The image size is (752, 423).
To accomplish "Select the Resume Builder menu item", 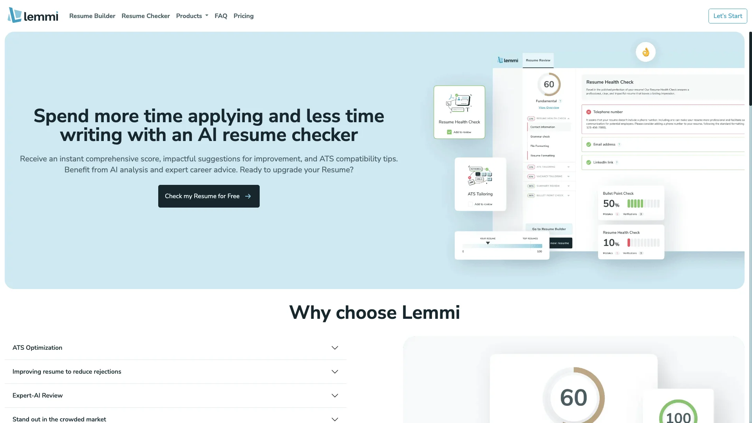I will pos(92,16).
